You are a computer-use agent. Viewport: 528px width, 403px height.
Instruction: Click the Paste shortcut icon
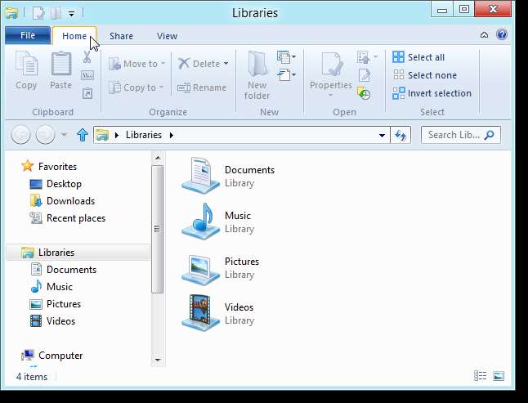[x=87, y=93]
